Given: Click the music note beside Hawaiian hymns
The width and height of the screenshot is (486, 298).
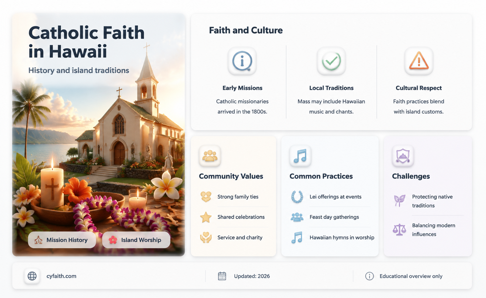Looking at the screenshot, I should tap(297, 238).
